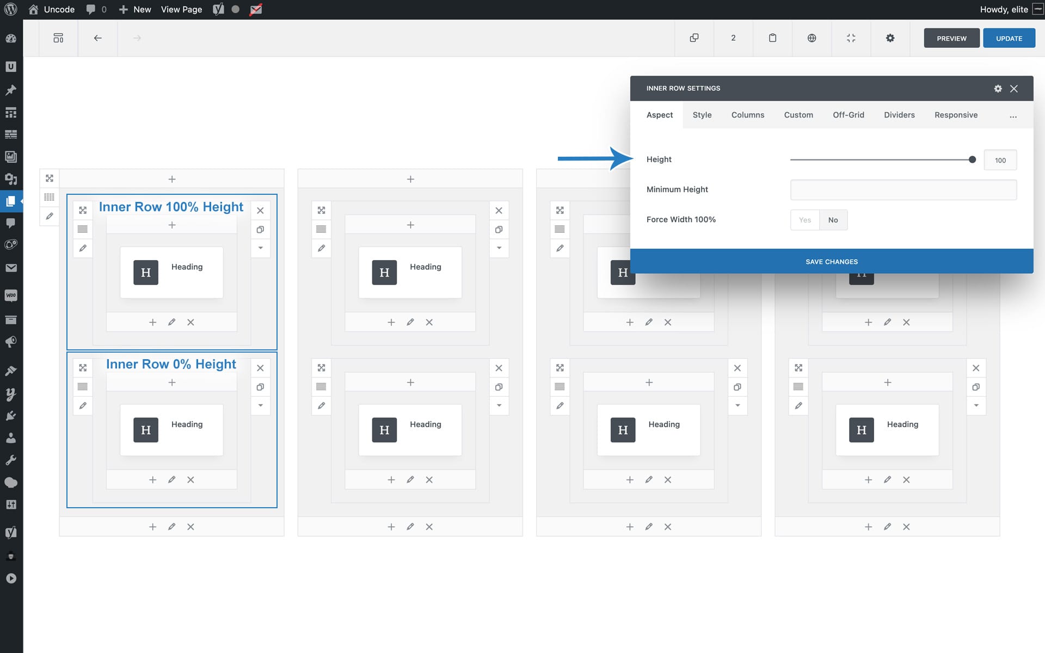Set Force Width 100% to Yes
1045x653 pixels.
click(804, 220)
